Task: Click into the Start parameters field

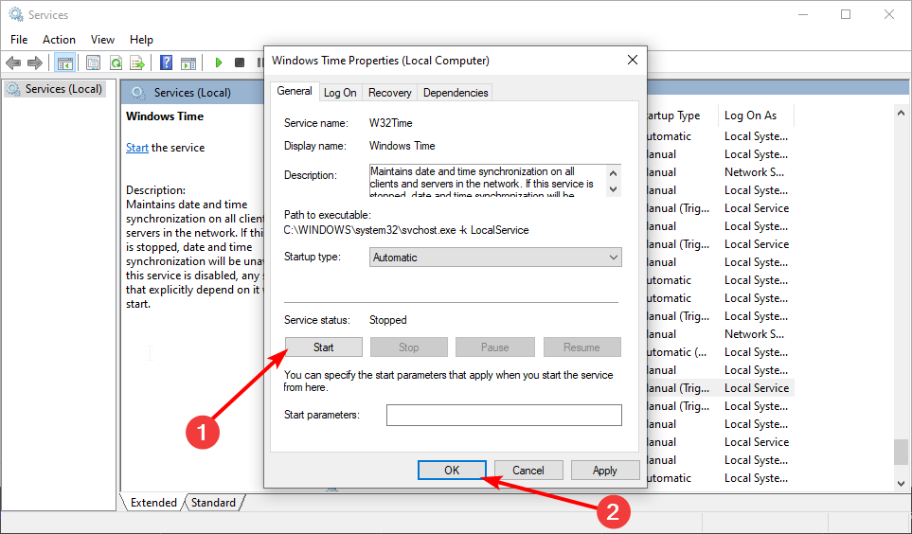Action: pos(504,416)
